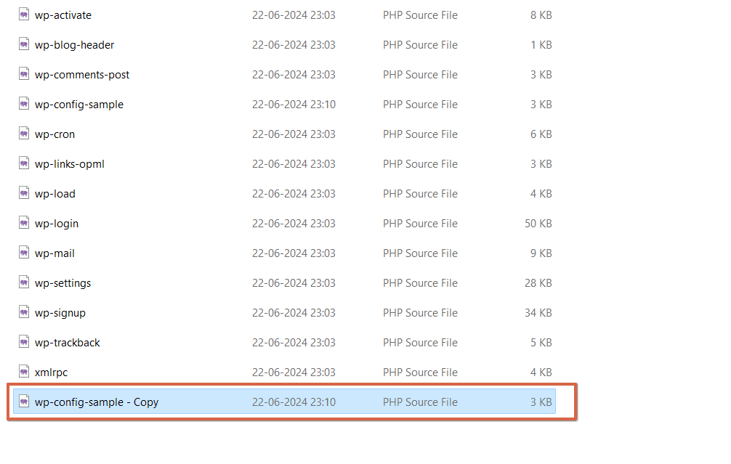Click the 23:10 date in the wp-config-sample - Copy row
The height and width of the screenshot is (464, 731).
(294, 402)
